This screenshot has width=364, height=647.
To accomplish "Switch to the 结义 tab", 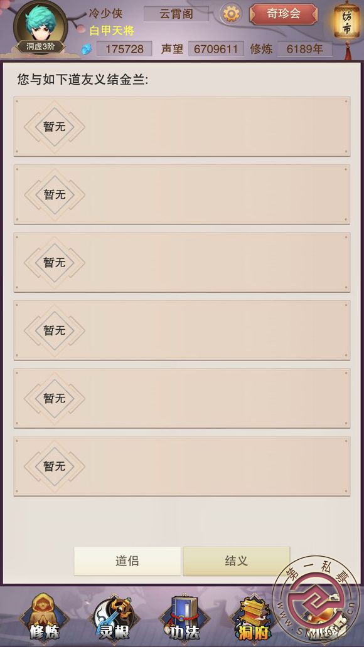I will 237,560.
